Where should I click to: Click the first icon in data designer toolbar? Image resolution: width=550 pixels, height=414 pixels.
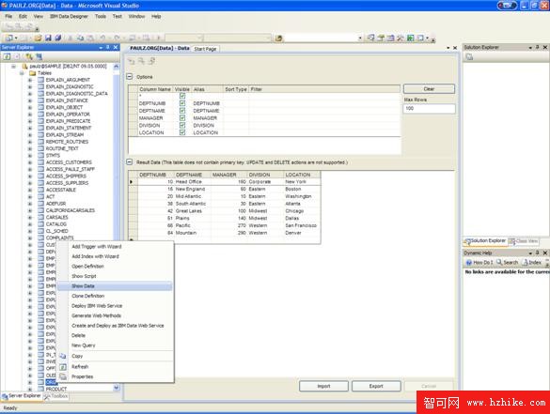[x=132, y=62]
